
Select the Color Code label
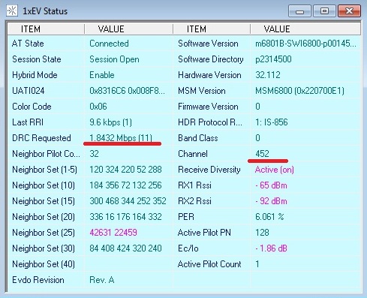[x=32, y=107]
